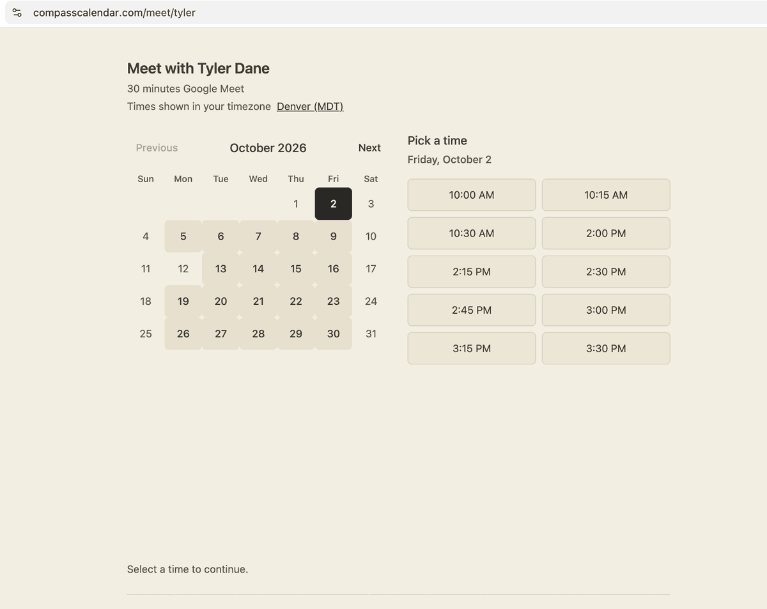Select the 2:45 PM time slot
This screenshot has height=609, width=767.
pyautogui.click(x=472, y=310)
